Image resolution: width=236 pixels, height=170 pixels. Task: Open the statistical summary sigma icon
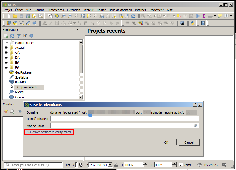tap(204, 16)
